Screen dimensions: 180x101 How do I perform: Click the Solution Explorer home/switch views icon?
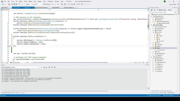152,10
